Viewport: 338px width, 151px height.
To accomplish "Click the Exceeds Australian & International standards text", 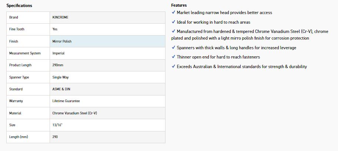I will pos(242,67).
